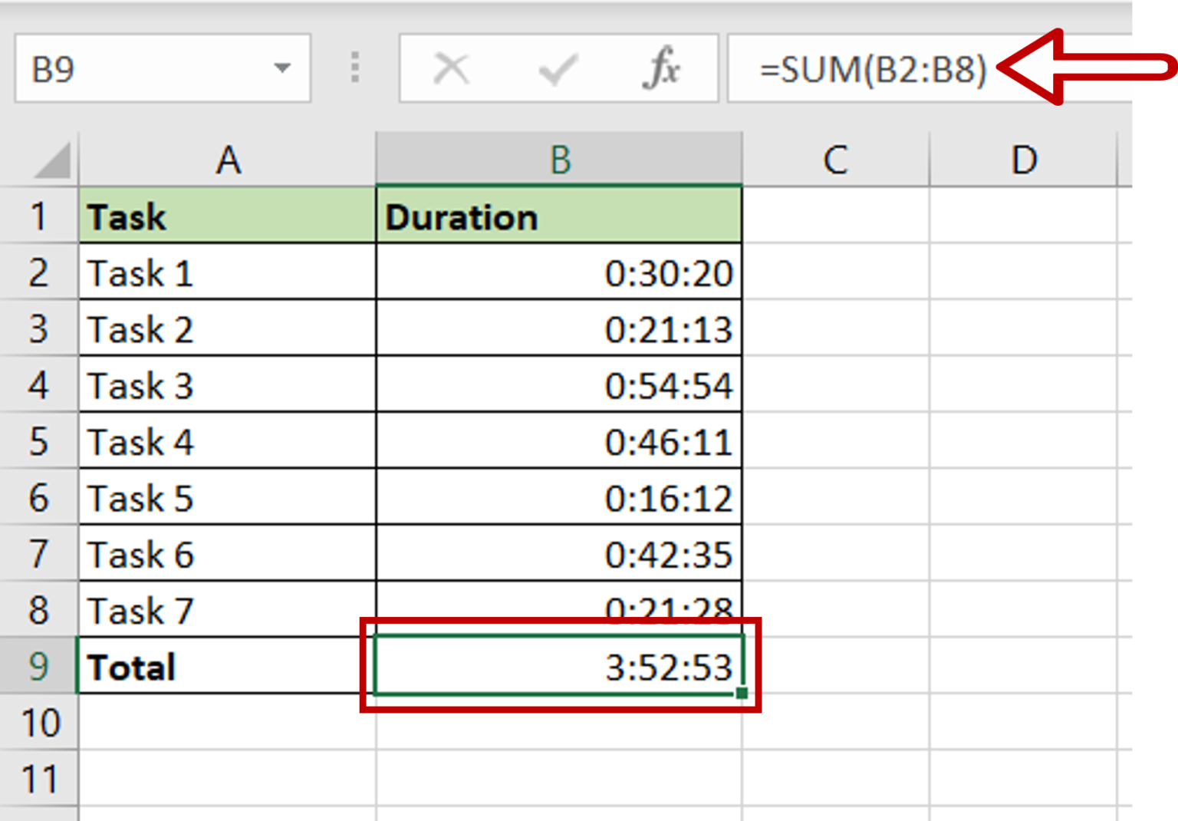
Task: Select the Total cell in column A
Action: (x=228, y=667)
